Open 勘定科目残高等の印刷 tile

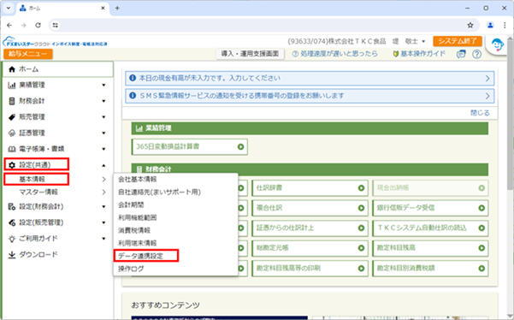[310, 268]
